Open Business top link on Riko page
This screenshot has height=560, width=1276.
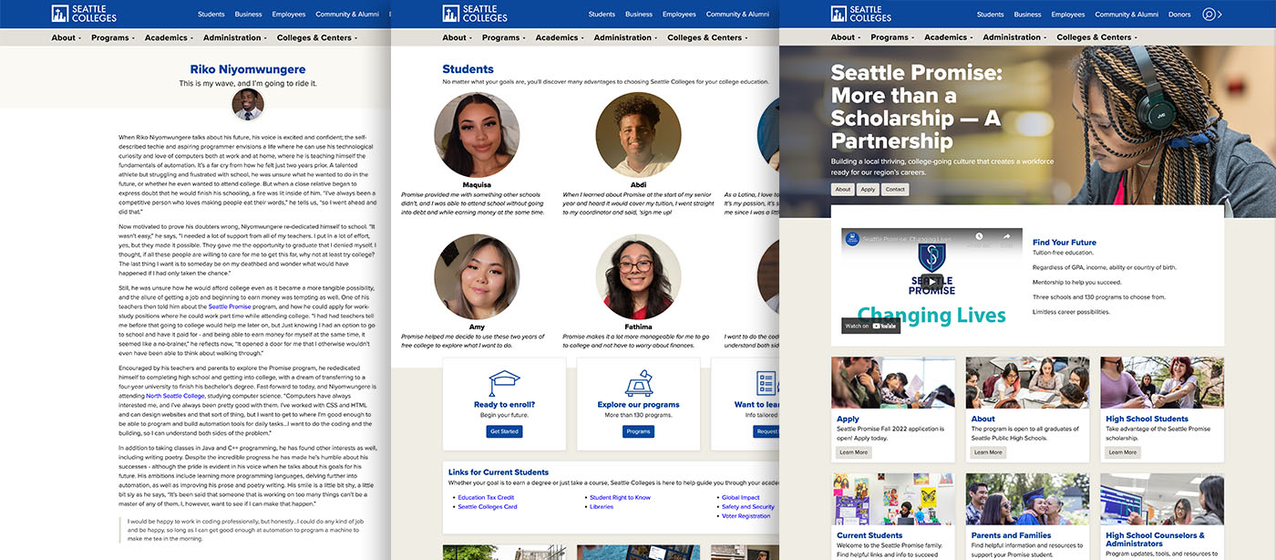[248, 15]
